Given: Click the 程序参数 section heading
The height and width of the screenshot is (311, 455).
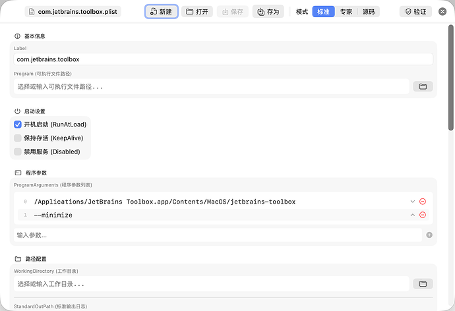Looking at the screenshot, I should [x=36, y=173].
